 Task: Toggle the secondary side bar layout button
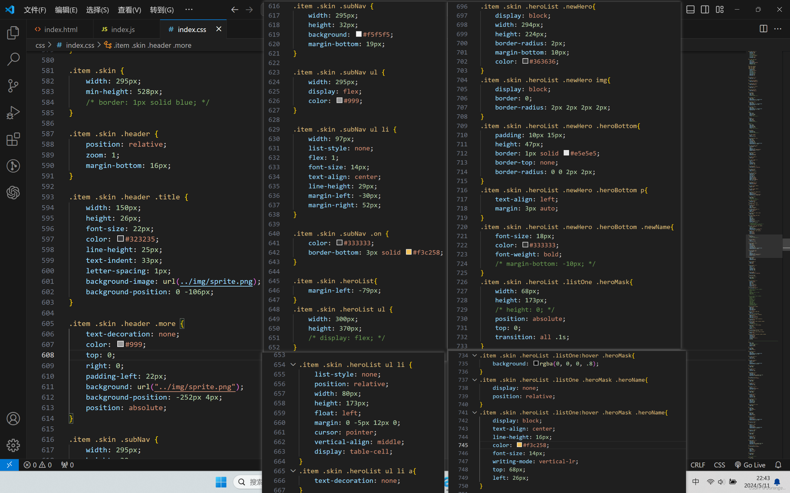pos(705,10)
